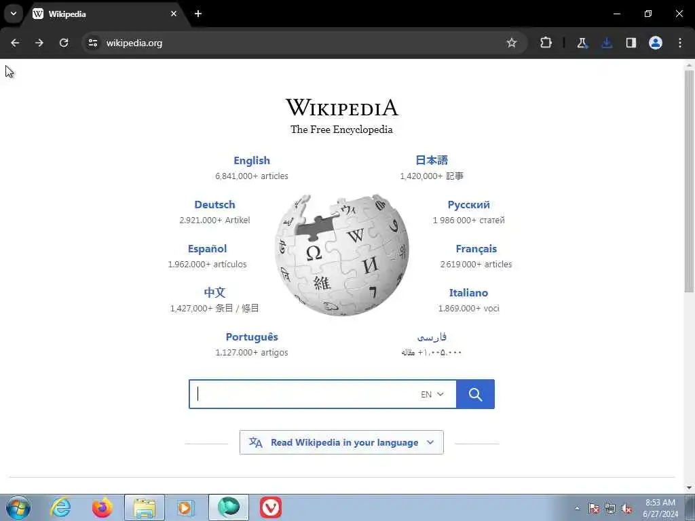Open the Chinese 中文 Wikipedia link
Viewport: 695px width, 521px height.
pos(214,292)
